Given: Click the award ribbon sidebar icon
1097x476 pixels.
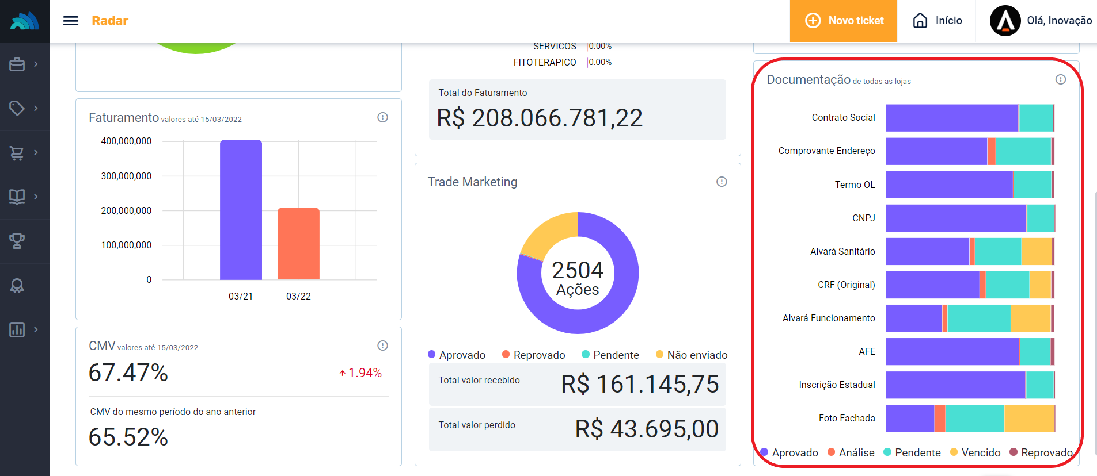Looking at the screenshot, I should point(17,286).
